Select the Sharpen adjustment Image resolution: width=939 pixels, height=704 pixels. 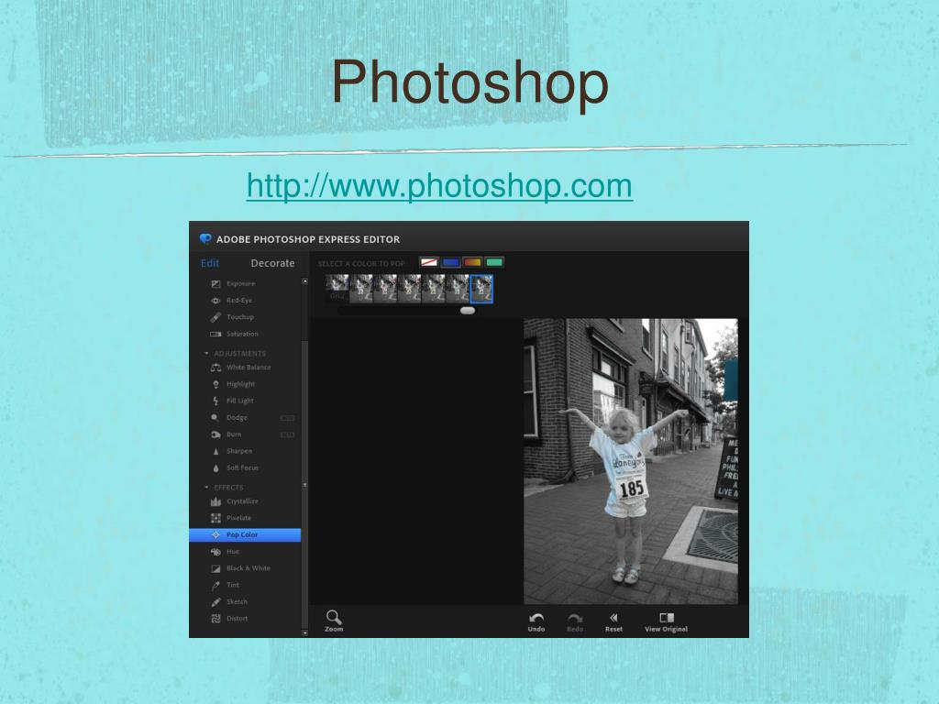(x=232, y=451)
